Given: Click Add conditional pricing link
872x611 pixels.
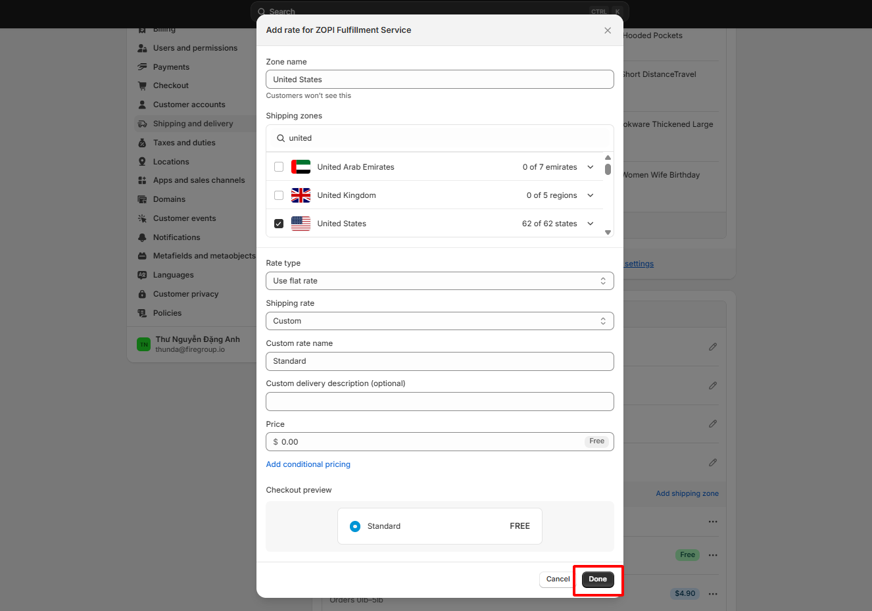Looking at the screenshot, I should tap(308, 464).
